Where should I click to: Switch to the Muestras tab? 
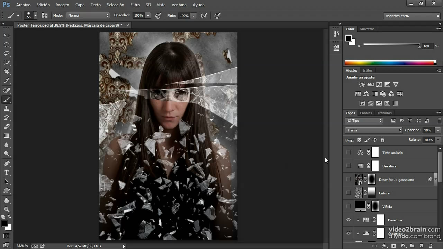point(367,29)
